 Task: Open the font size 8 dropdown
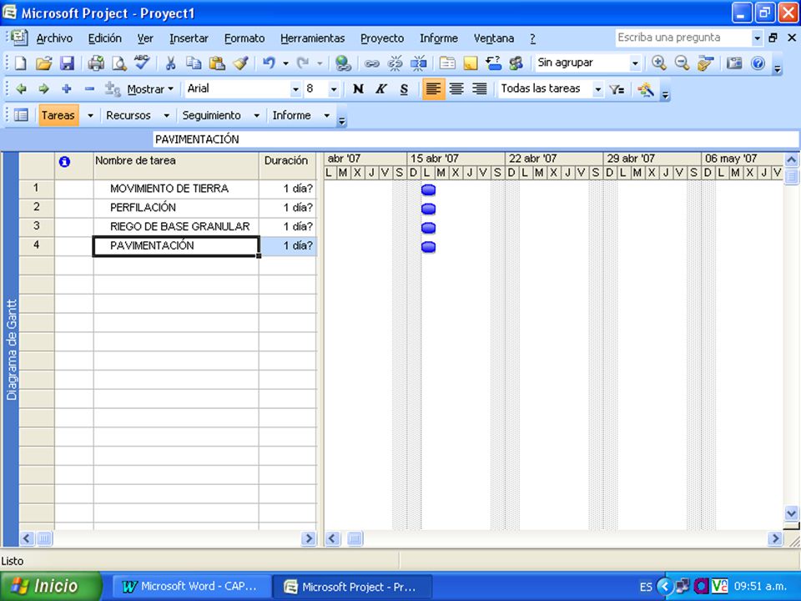coord(334,89)
